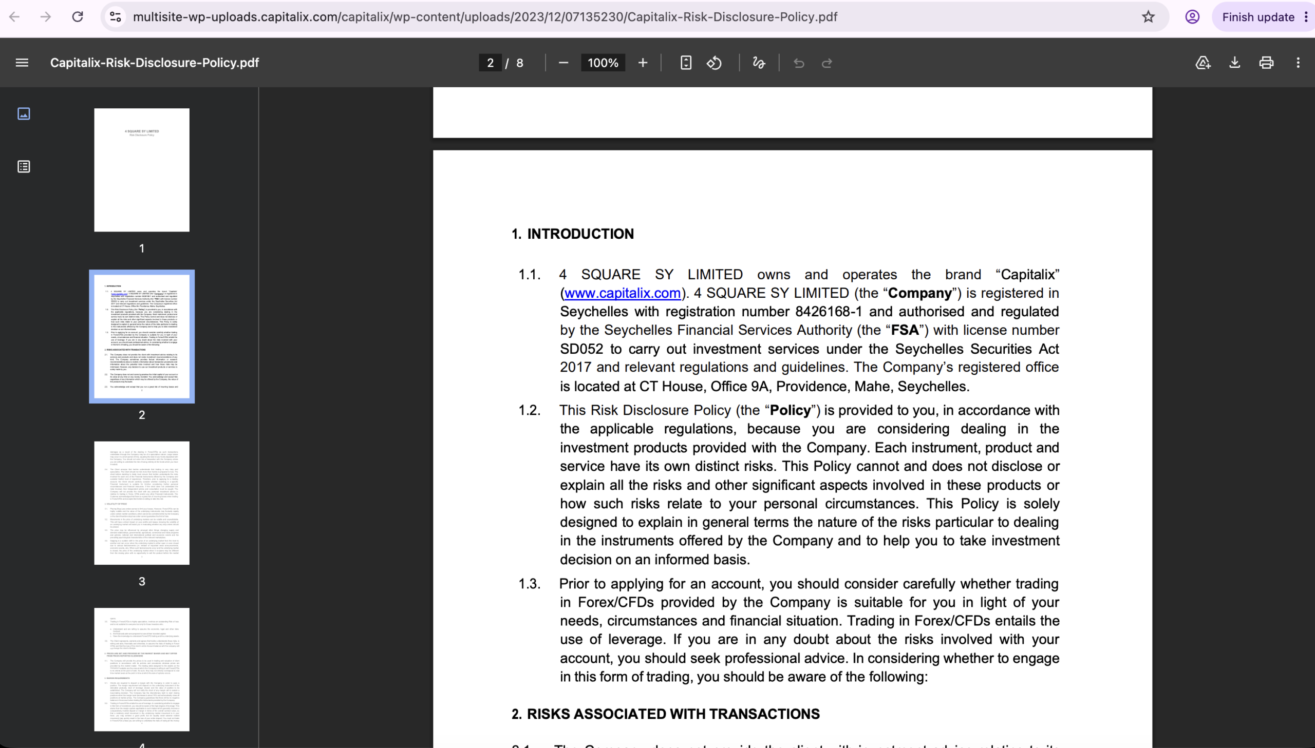Rotate the PDF counterclockwise

715,63
